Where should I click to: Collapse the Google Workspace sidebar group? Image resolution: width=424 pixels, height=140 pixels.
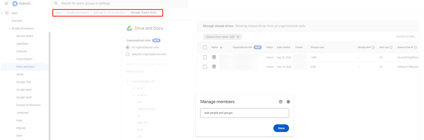10,29
